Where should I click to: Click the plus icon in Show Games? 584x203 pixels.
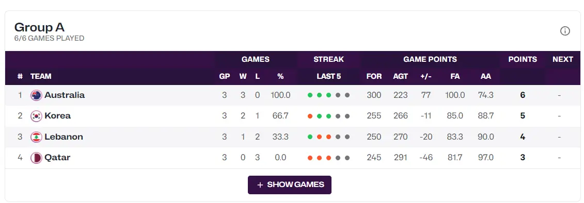point(260,185)
